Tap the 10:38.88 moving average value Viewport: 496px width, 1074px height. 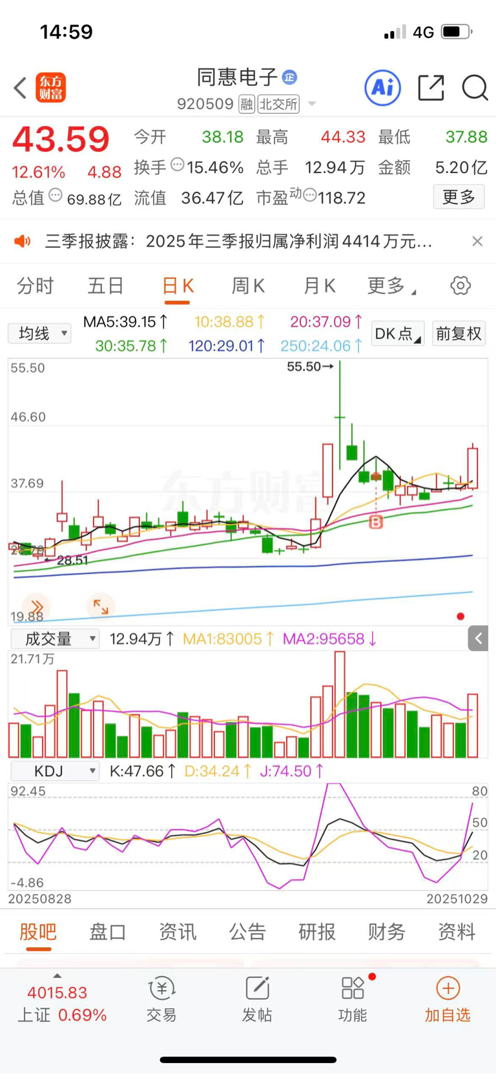230,321
